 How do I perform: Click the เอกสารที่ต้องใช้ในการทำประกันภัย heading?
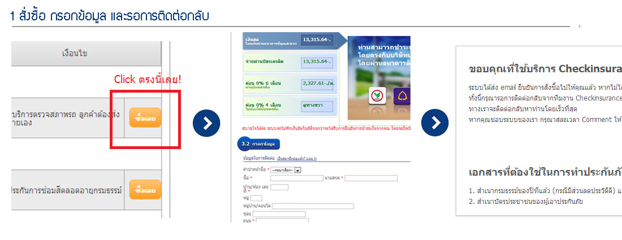point(545,173)
